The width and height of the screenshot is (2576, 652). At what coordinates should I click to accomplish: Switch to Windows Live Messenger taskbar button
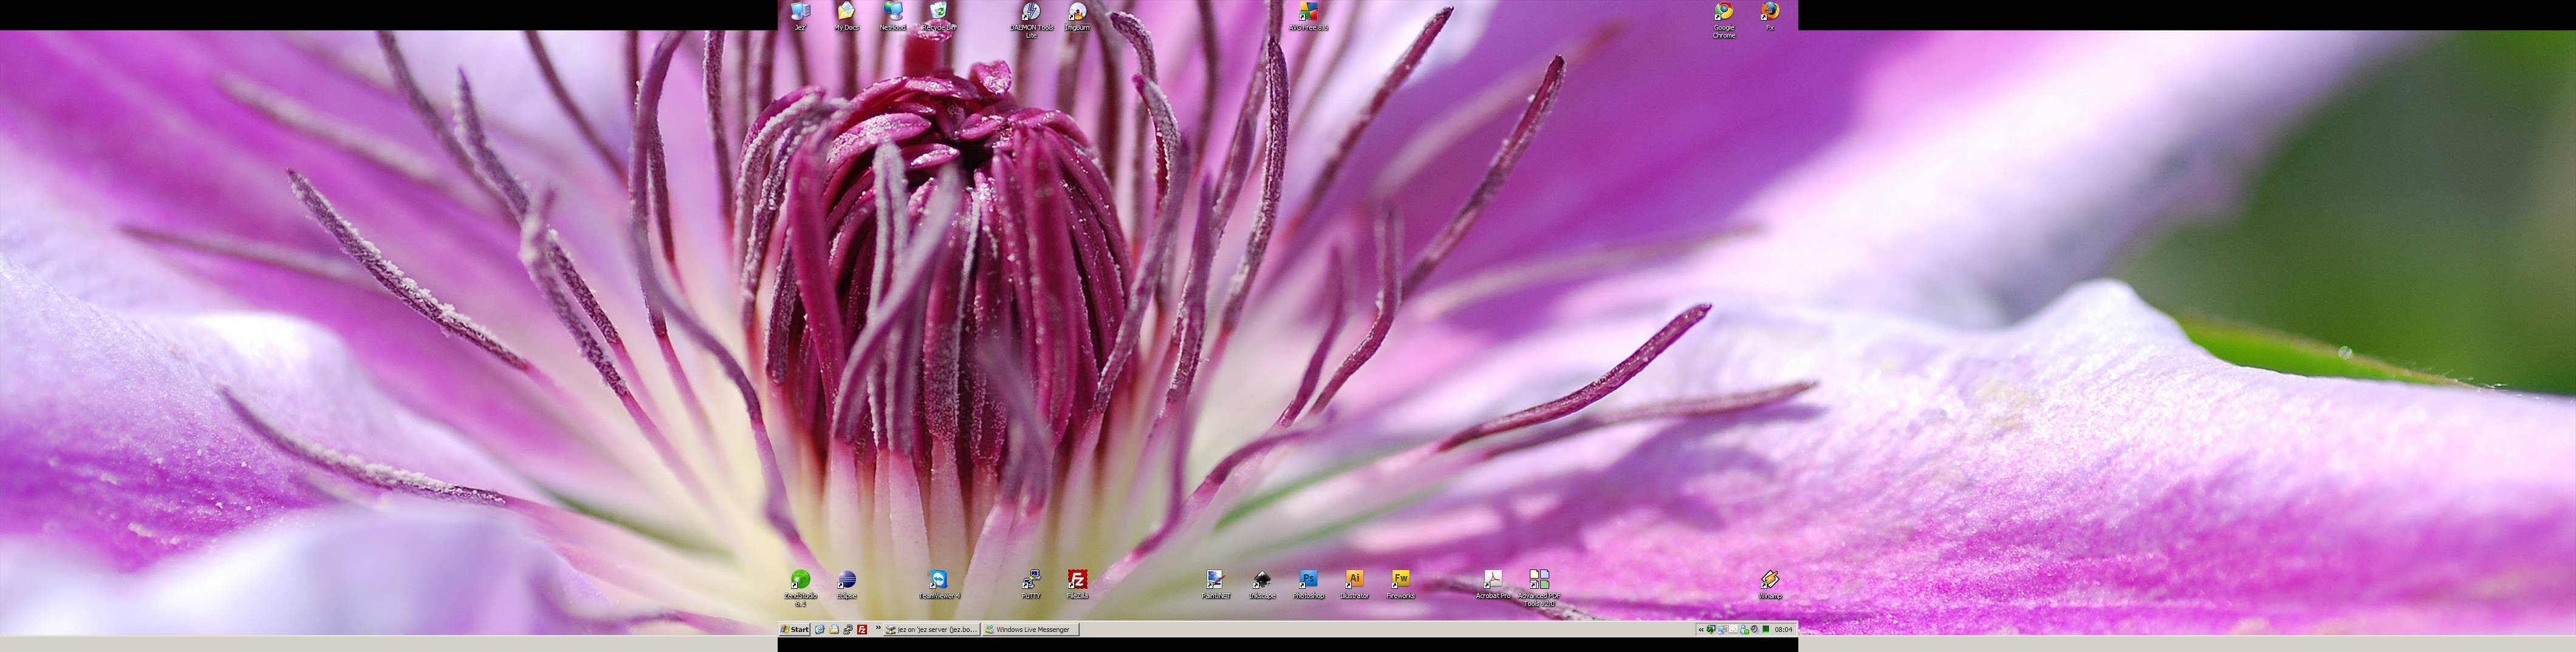[1030, 629]
